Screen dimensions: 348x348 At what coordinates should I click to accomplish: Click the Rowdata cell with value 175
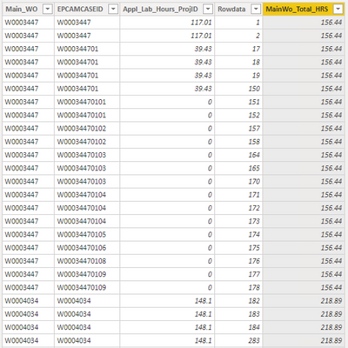pos(238,248)
